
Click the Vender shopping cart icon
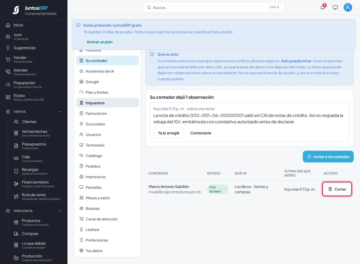[x=8, y=59]
